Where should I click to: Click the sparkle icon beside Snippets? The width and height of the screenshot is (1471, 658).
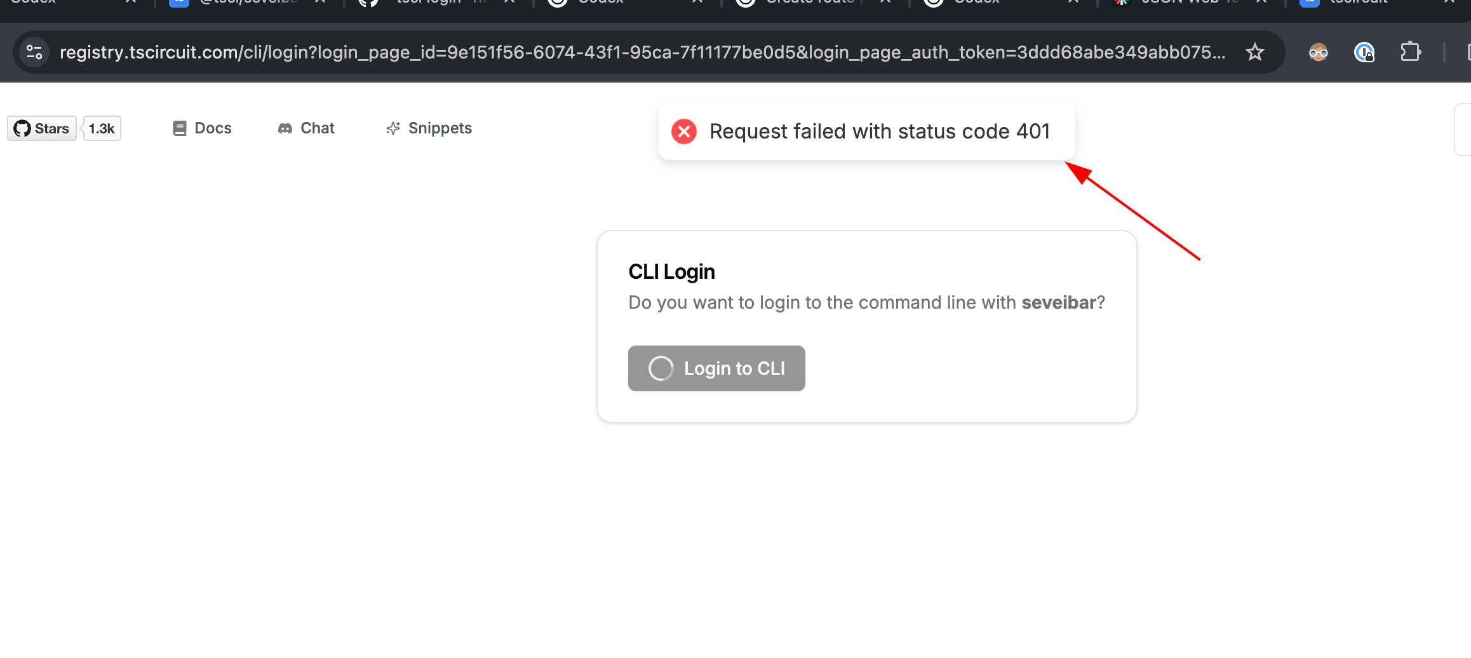(x=393, y=128)
